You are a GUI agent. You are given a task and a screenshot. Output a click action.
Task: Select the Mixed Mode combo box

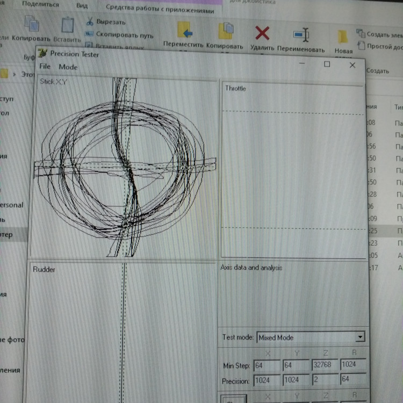pyautogui.click(x=311, y=337)
